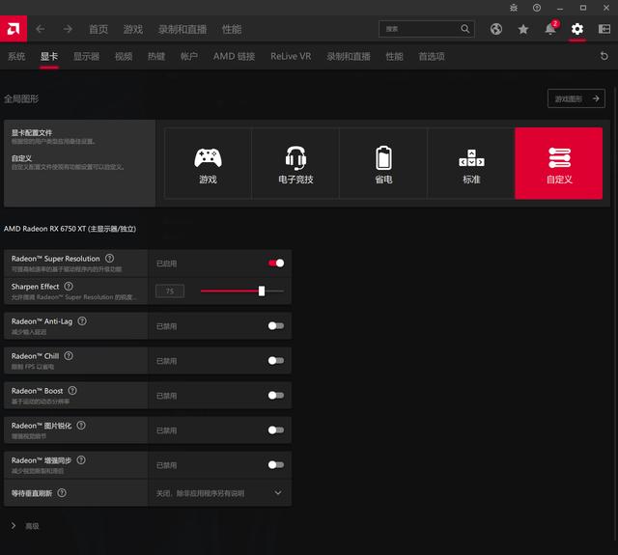Image resolution: width=618 pixels, height=555 pixels.
Task: Click the search magnifier icon
Action: (x=465, y=29)
